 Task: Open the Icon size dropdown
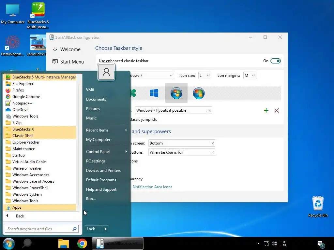point(205,76)
